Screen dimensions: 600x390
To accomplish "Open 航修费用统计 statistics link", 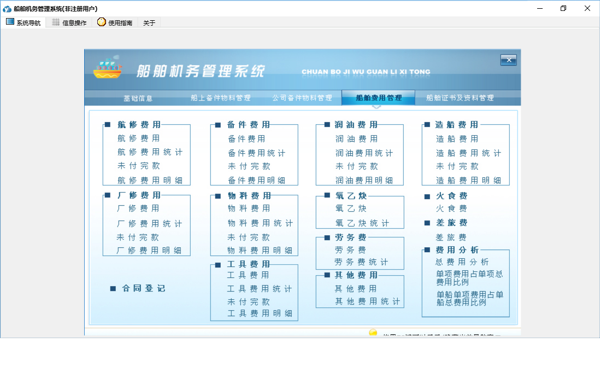I will [150, 152].
